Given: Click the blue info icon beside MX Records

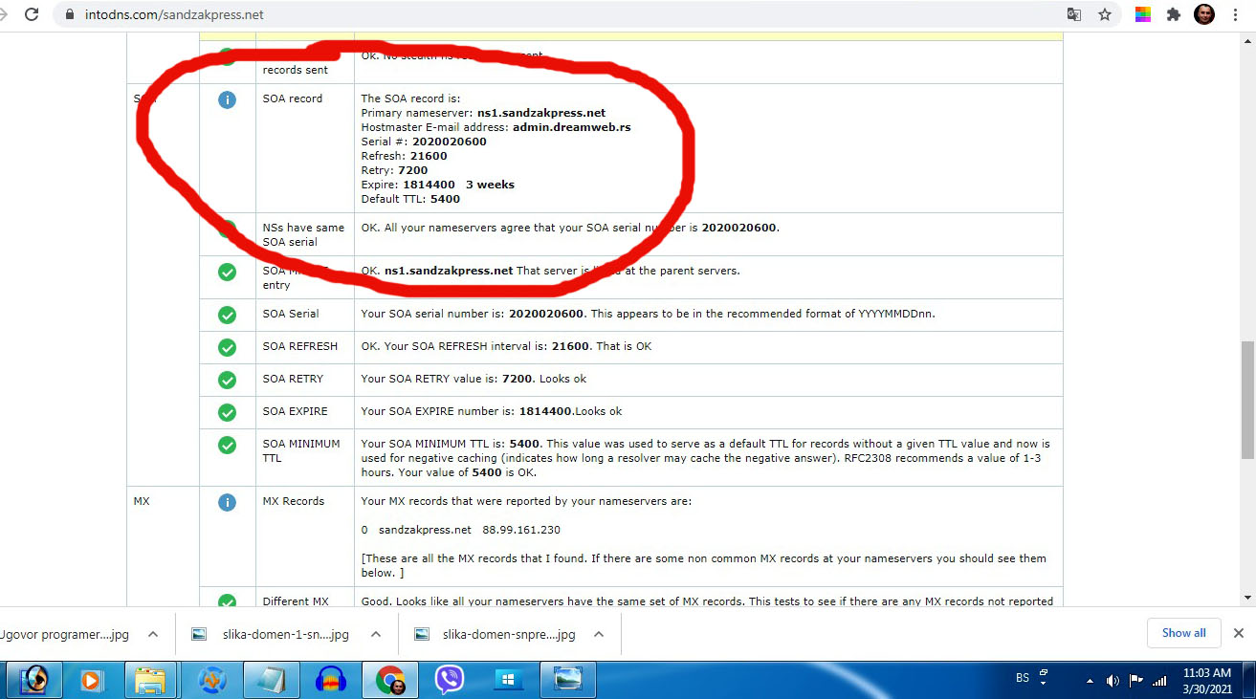Looking at the screenshot, I should tap(227, 502).
